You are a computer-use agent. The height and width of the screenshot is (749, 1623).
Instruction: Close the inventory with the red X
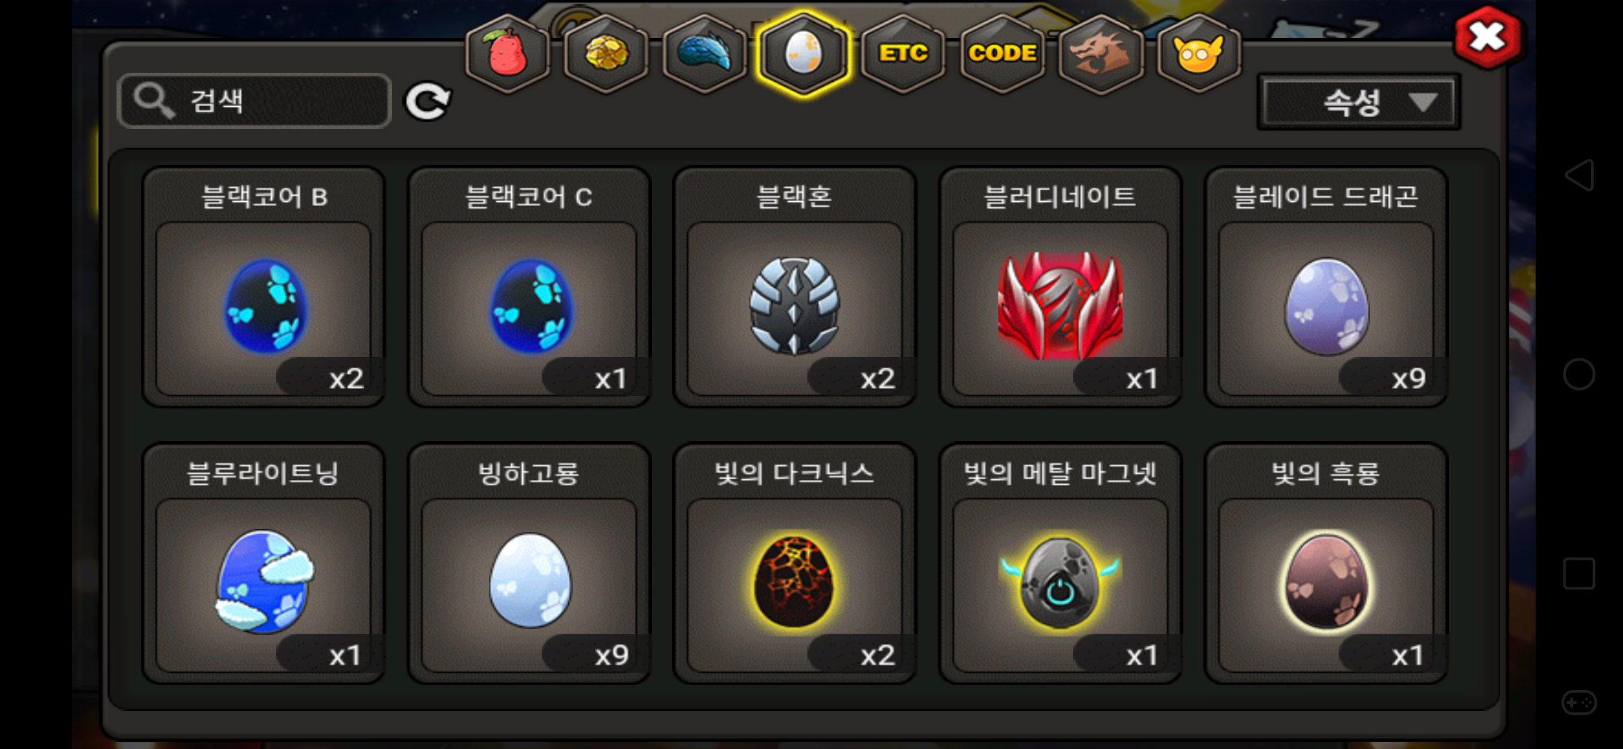1488,37
